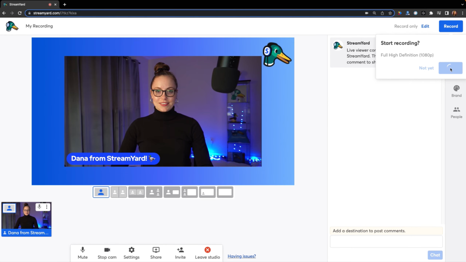This screenshot has width=466, height=262.
Task: Click Not yet in recording prompt
Action: tap(426, 68)
